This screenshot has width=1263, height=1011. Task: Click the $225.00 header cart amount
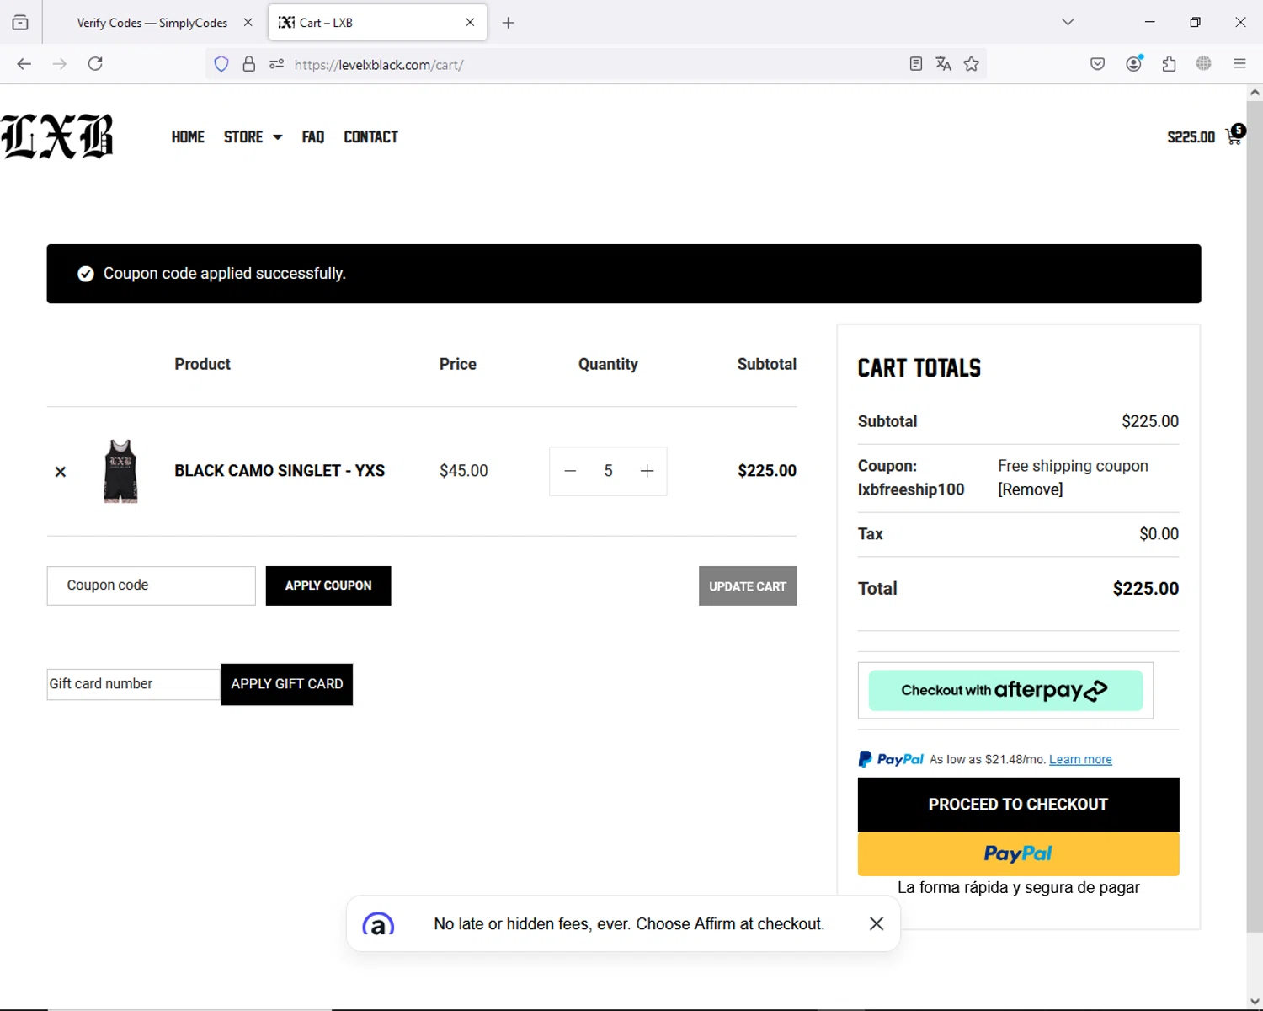click(x=1191, y=137)
